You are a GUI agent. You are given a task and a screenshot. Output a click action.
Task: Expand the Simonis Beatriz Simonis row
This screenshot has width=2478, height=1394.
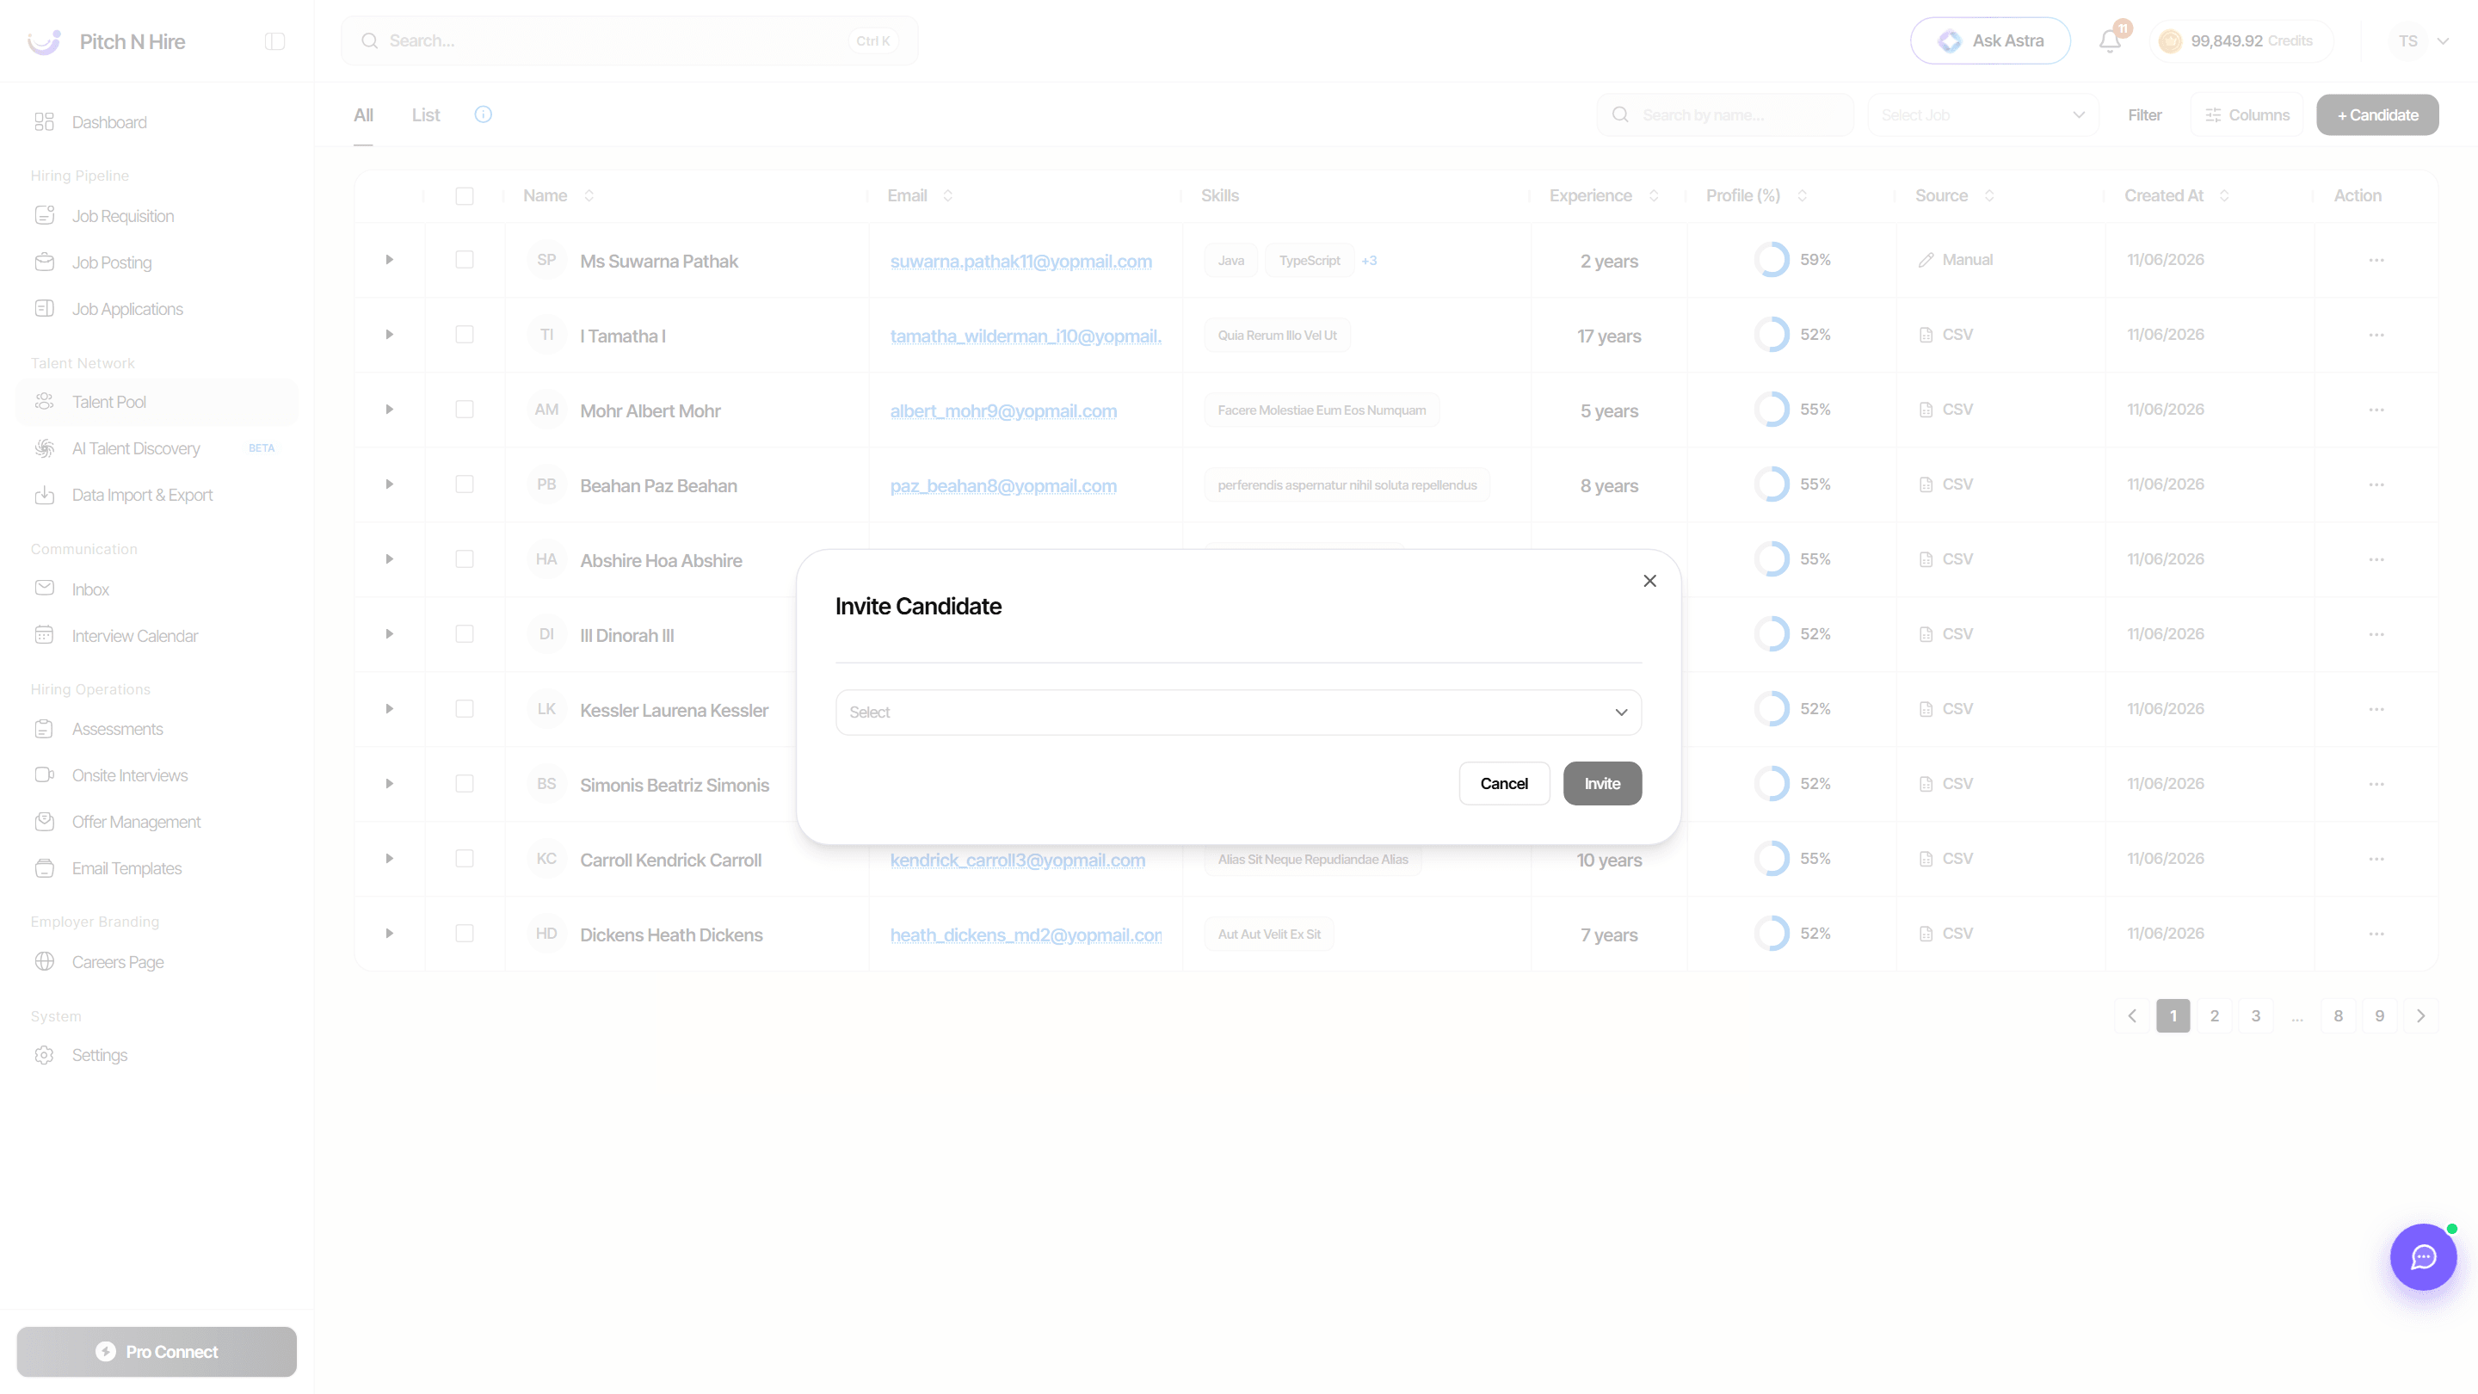pyautogui.click(x=390, y=784)
